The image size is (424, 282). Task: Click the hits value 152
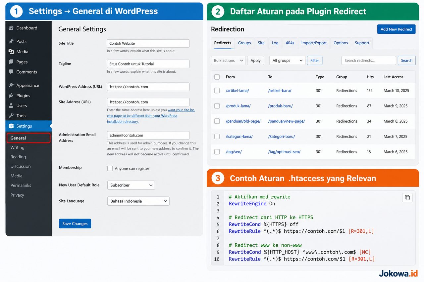point(370,91)
